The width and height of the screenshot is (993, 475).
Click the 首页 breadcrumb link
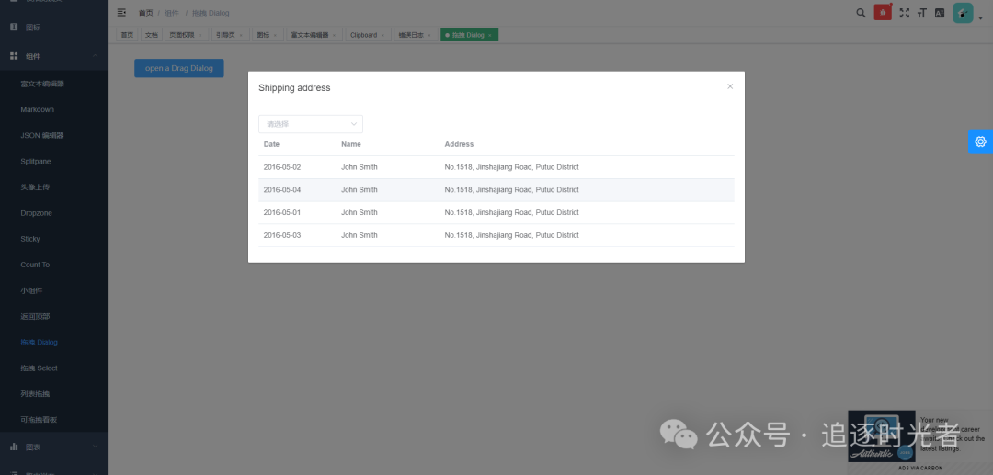click(146, 13)
